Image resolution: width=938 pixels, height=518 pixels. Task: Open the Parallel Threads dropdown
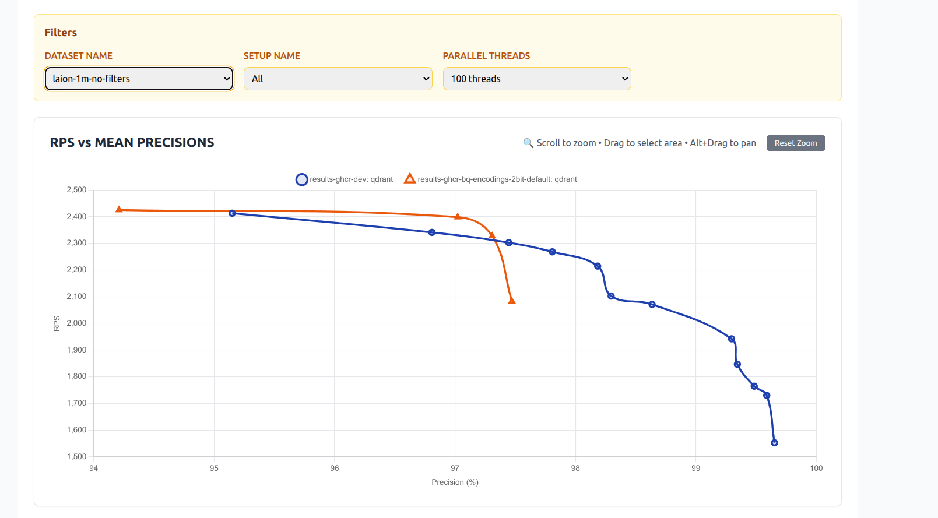pos(537,79)
